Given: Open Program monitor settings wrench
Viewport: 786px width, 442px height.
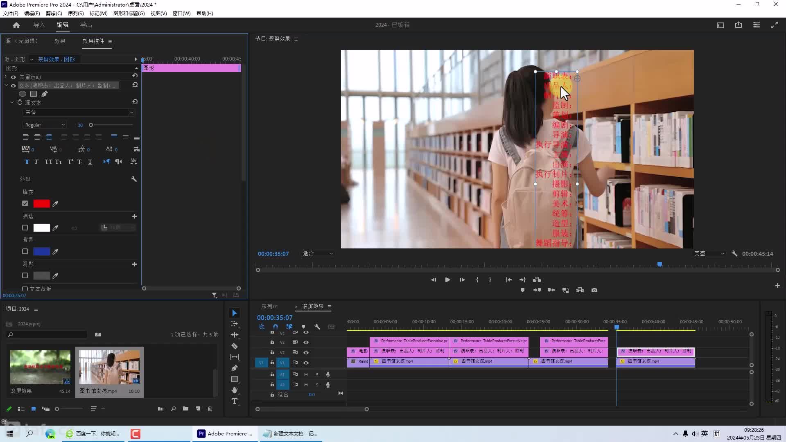Looking at the screenshot, I should [x=734, y=254].
